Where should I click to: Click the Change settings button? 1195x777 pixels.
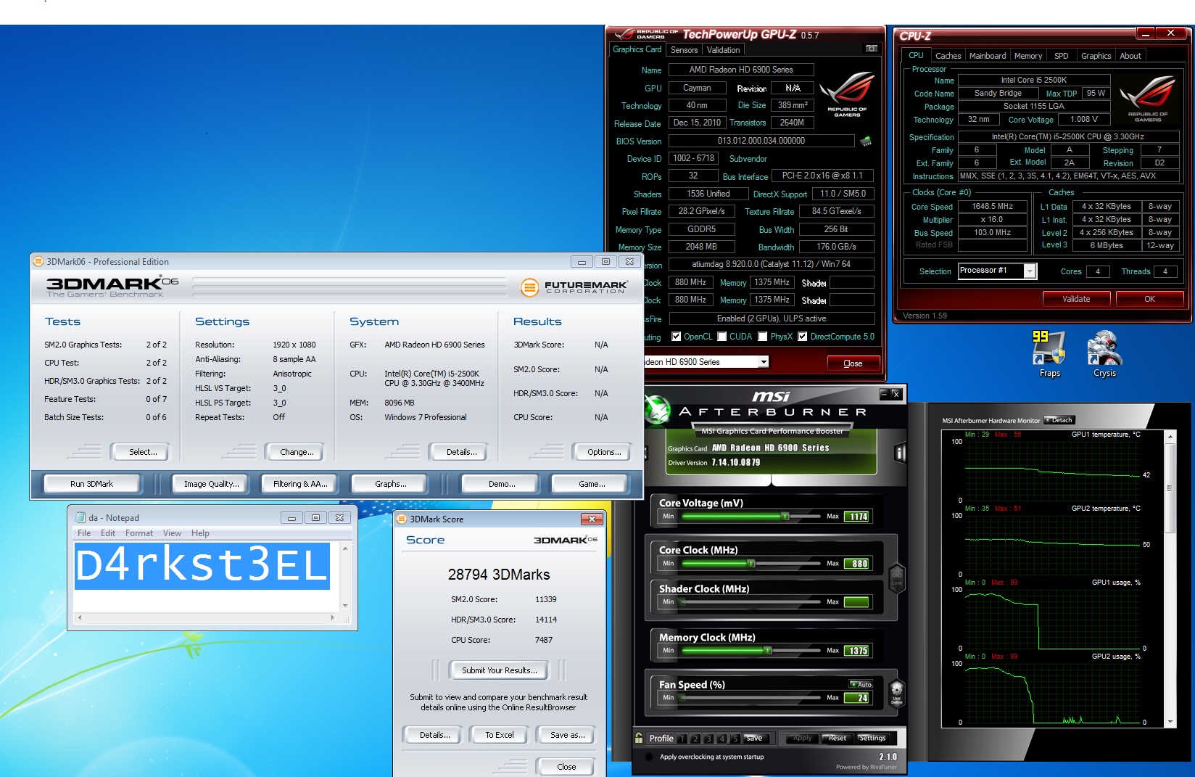[x=297, y=452]
